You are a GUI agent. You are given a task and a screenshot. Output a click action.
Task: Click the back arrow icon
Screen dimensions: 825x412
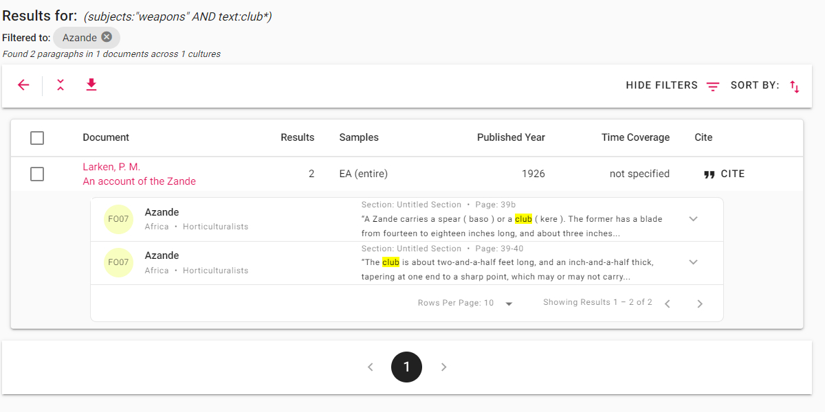pos(23,85)
